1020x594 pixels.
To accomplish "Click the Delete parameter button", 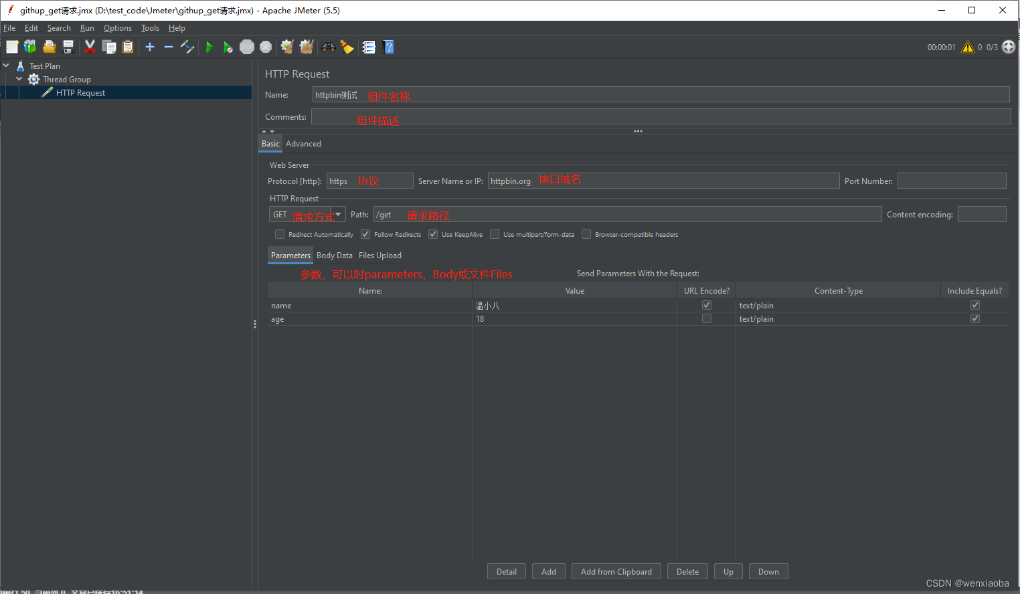I will 687,571.
